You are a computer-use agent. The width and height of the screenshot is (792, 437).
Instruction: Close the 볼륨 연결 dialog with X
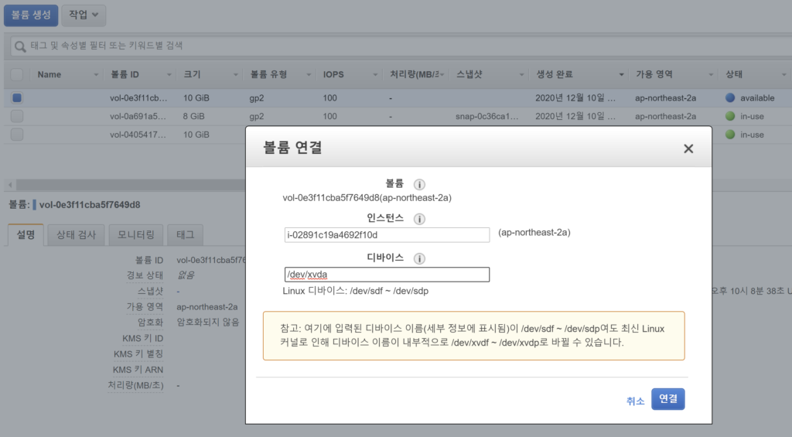[688, 149]
